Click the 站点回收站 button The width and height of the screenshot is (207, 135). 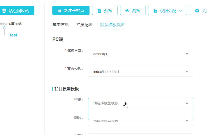pyautogui.click(x=17, y=11)
